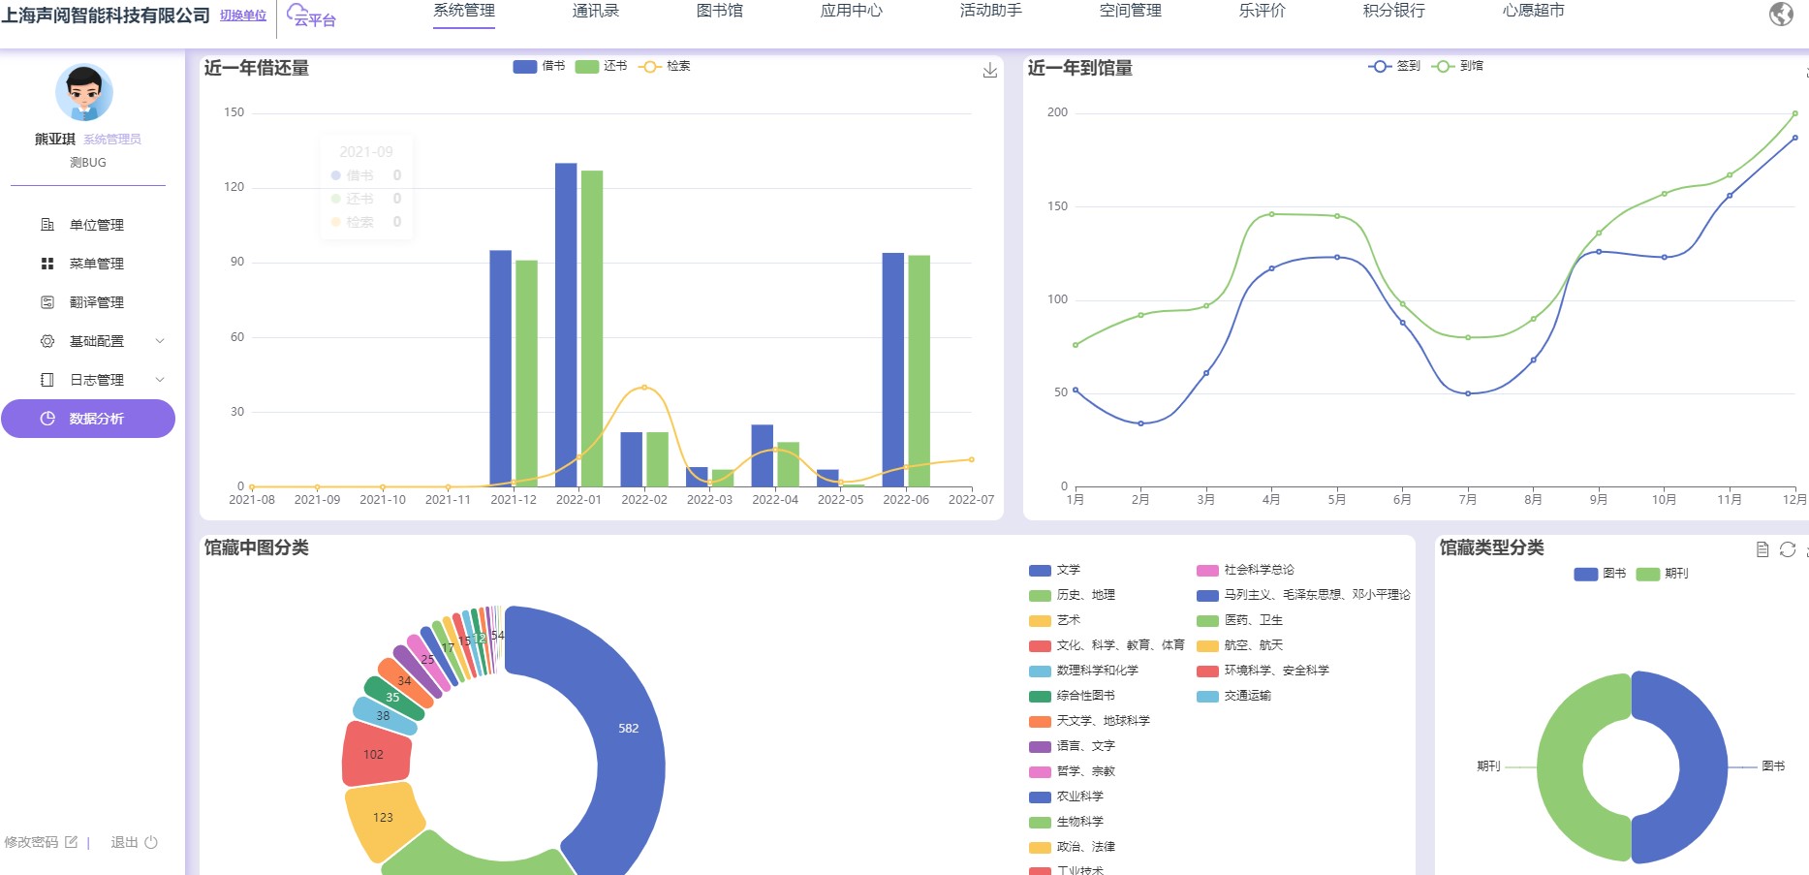Toggle 期刊 legend in collection type chart
The image size is (1809, 875).
point(1663,574)
